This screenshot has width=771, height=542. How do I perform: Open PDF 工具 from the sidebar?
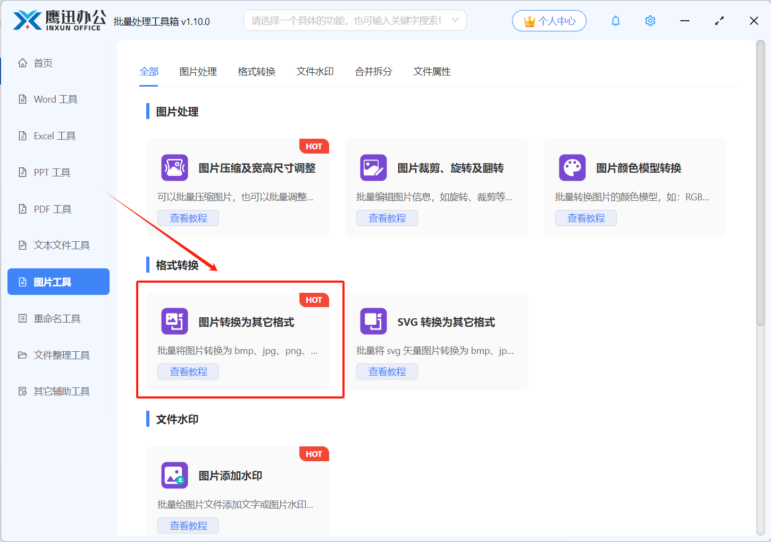pos(52,209)
